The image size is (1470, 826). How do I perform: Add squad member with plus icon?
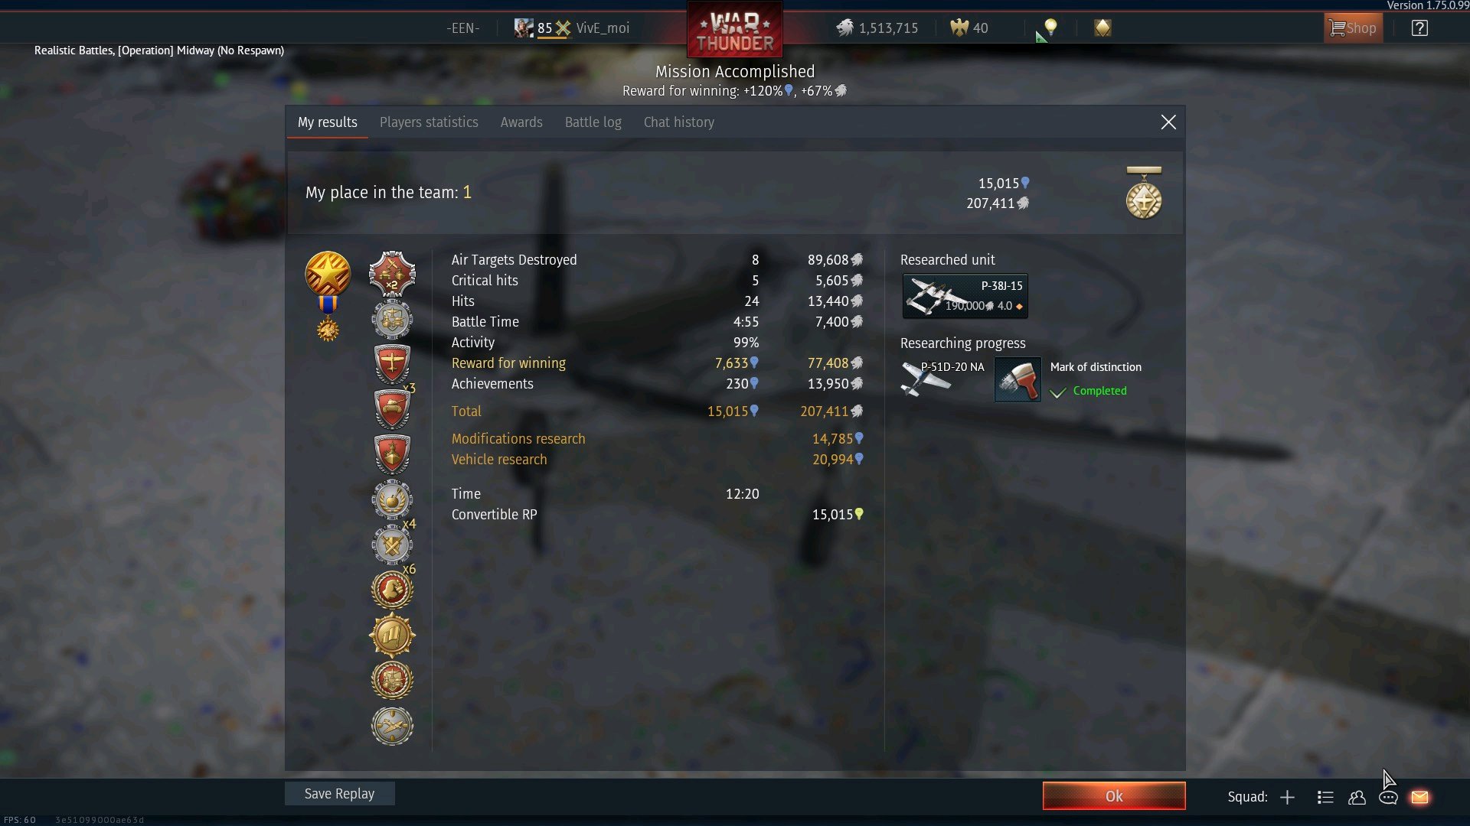tap(1287, 797)
